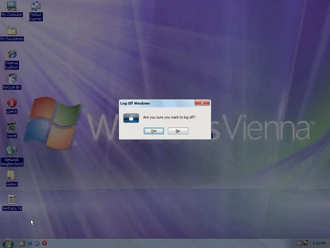Select the Opera desktop shortcut
This screenshot has width=330, height=248.
pyautogui.click(x=12, y=106)
